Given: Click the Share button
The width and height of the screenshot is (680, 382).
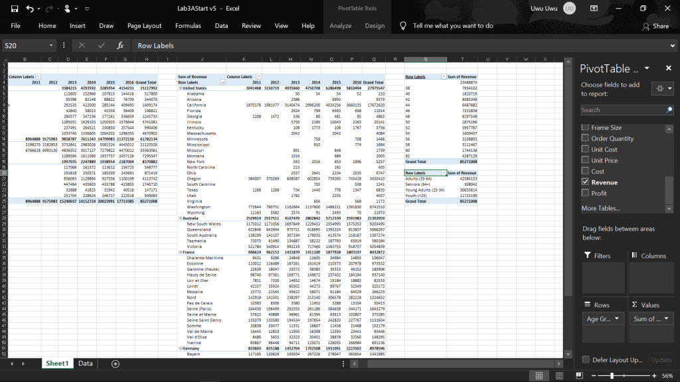Looking at the screenshot, I should point(655,26).
